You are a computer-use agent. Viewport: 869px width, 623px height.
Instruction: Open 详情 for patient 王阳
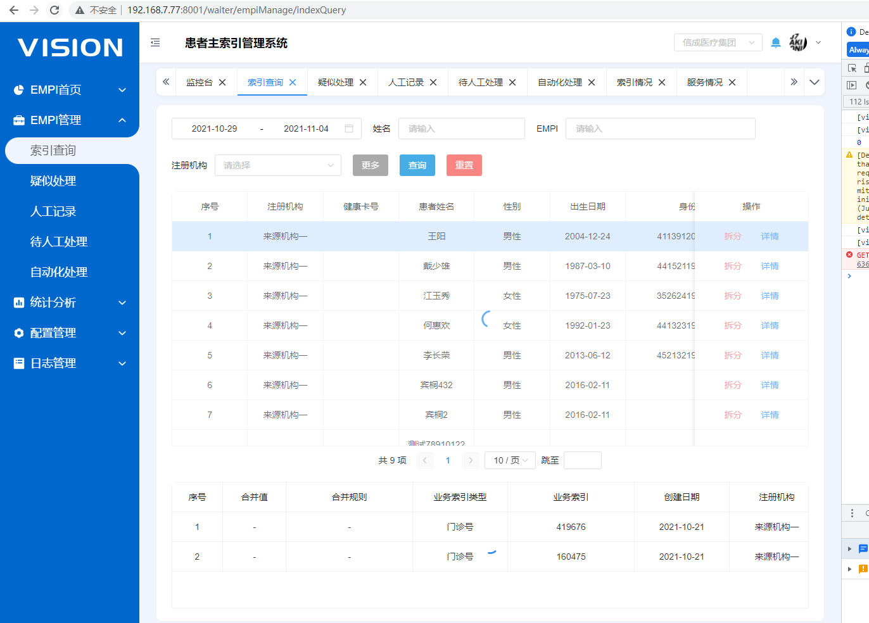pyautogui.click(x=770, y=236)
